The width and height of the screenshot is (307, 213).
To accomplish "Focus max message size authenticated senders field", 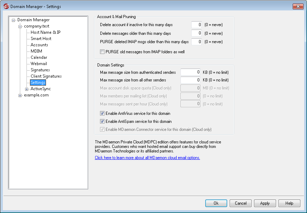I will 190,72.
